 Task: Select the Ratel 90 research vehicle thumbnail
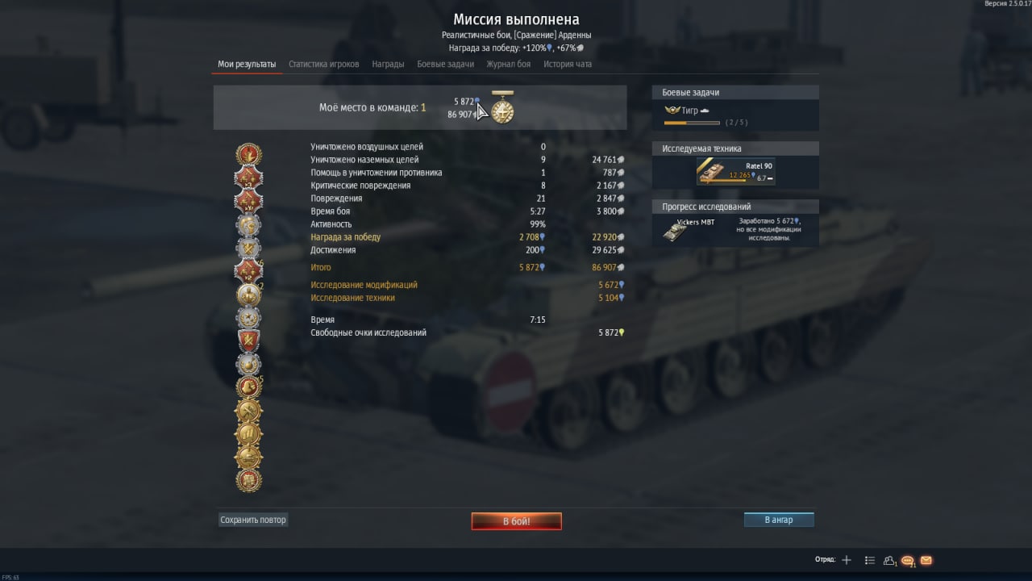coord(735,171)
